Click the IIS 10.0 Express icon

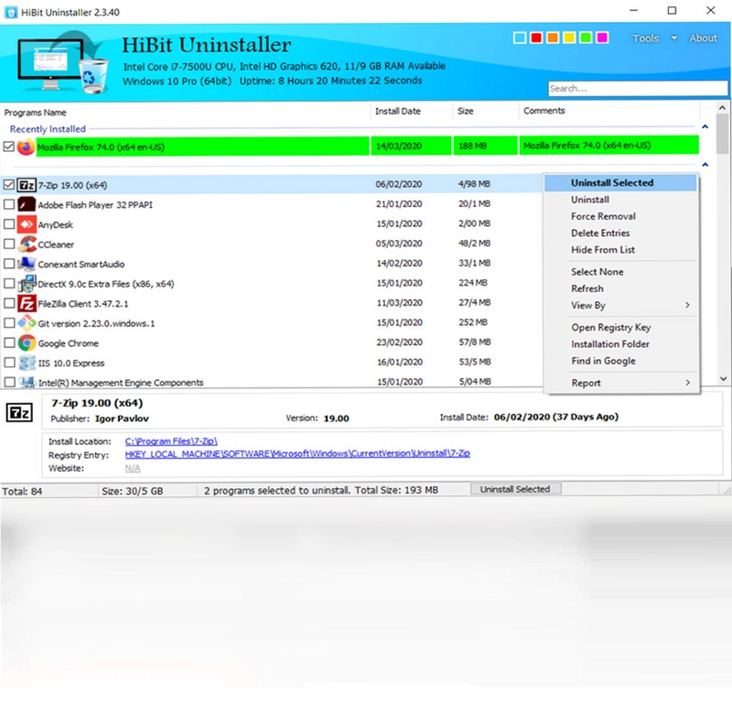pyautogui.click(x=27, y=363)
